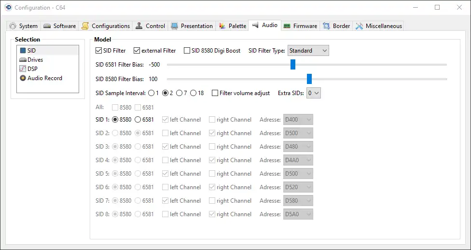Click the Drives icon in Selection list
The image size is (471, 250).
(23, 60)
